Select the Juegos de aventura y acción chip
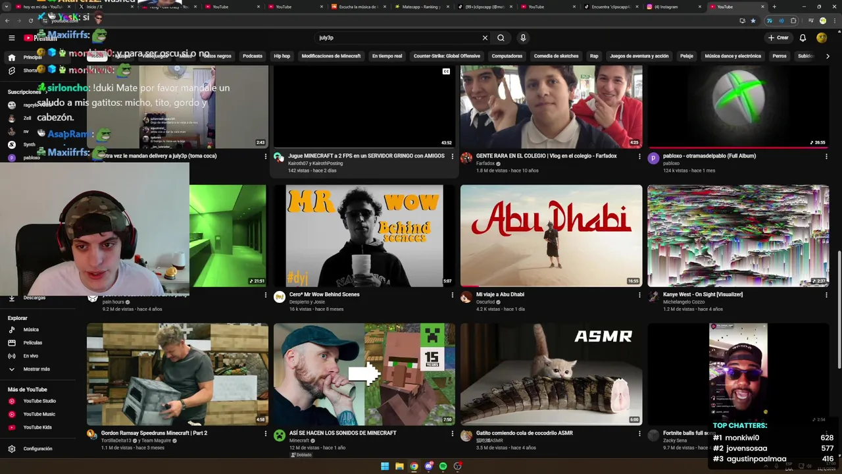 pyautogui.click(x=639, y=56)
